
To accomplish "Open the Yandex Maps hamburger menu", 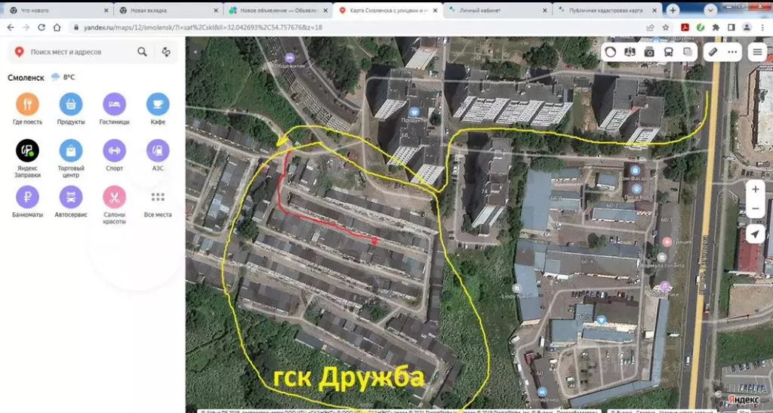I will coord(757,52).
